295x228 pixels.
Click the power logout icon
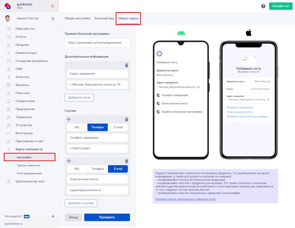pyautogui.click(x=53, y=18)
